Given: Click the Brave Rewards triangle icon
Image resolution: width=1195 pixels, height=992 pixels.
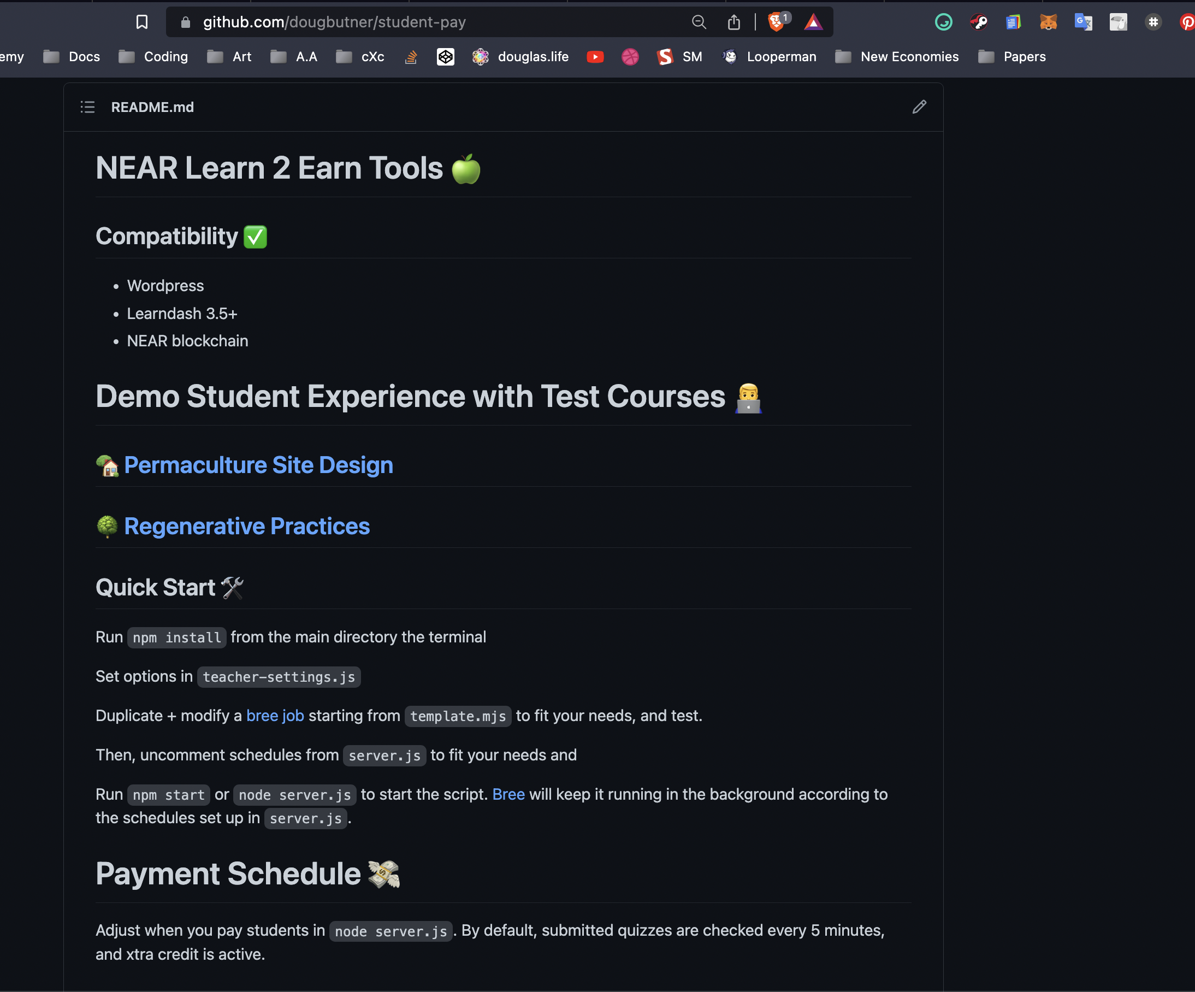Looking at the screenshot, I should click(x=813, y=22).
